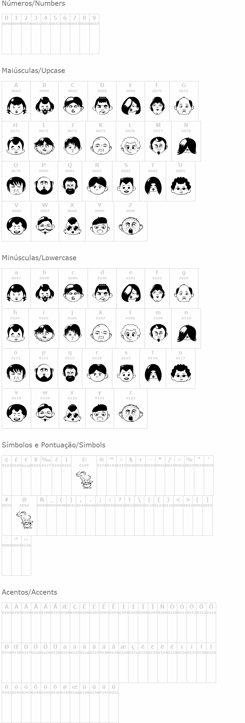Screen dimensions: 245x723
Task: Select the uppercase G bald man glyph
Action: point(184,106)
